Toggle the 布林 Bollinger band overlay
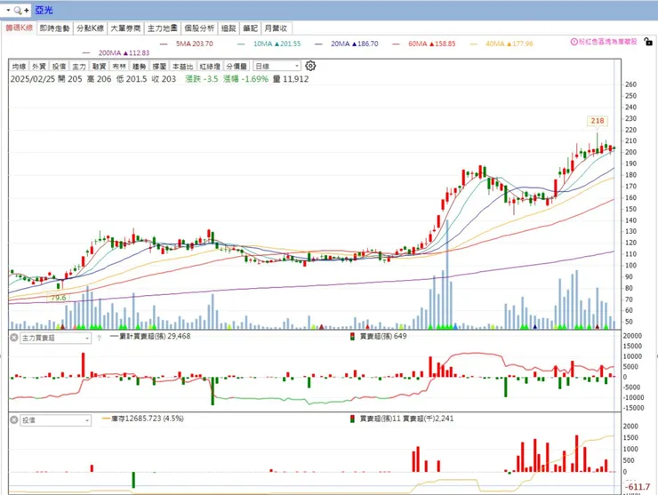 (119, 67)
